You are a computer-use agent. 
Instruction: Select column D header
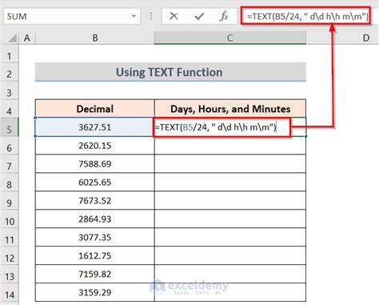click(x=366, y=38)
